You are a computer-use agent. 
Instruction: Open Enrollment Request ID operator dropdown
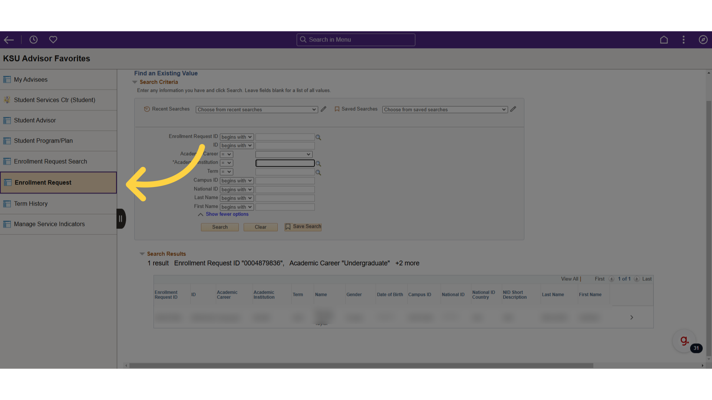237,137
